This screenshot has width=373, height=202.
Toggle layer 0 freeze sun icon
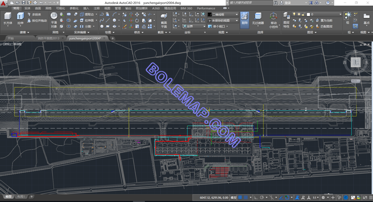point(299,14)
